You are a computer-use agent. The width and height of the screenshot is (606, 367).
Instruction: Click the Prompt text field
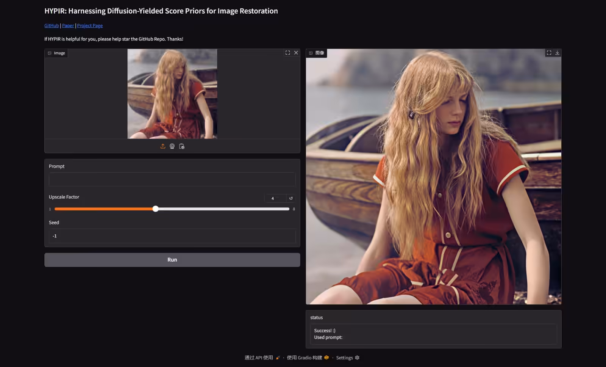(x=172, y=179)
